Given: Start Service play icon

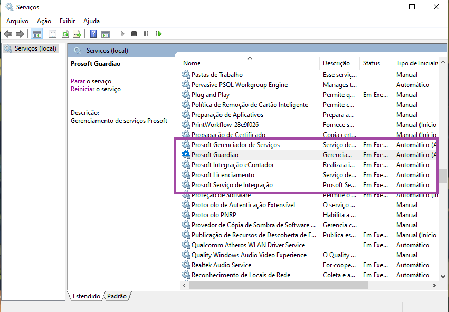Looking at the screenshot, I should (x=122, y=34).
